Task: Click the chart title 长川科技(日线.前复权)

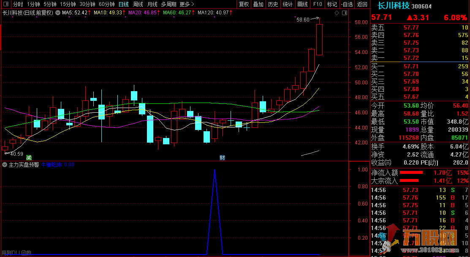Action: pyautogui.click(x=27, y=13)
